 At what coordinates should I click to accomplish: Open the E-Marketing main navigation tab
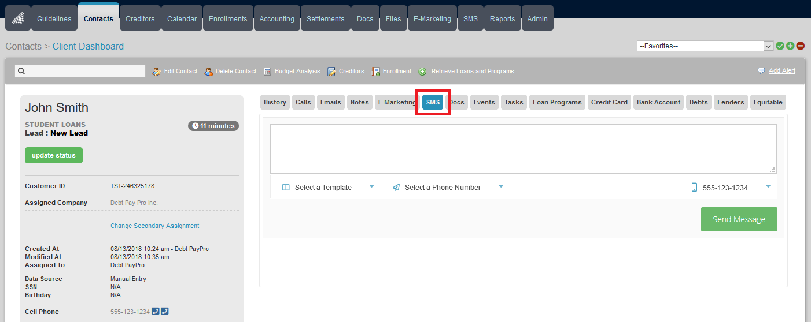pyautogui.click(x=432, y=18)
